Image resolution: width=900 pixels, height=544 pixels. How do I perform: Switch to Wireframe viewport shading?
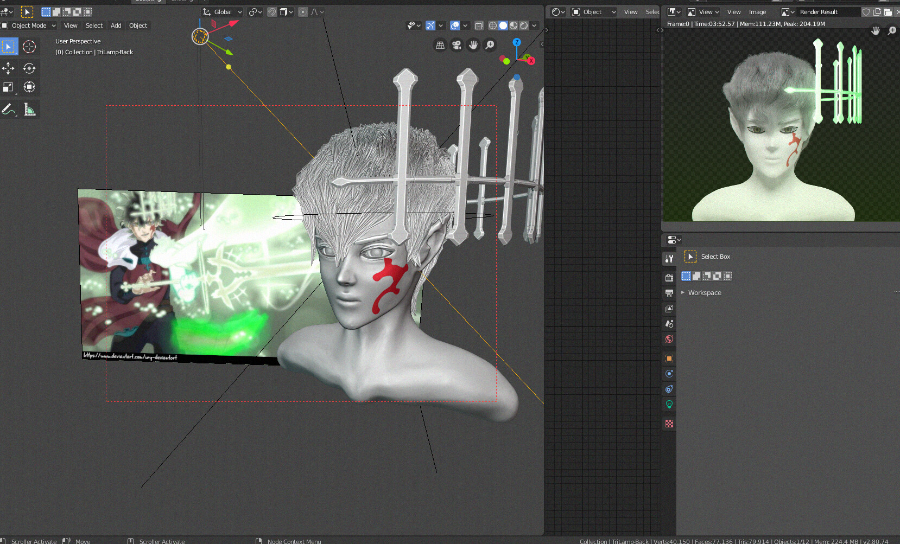(x=493, y=25)
